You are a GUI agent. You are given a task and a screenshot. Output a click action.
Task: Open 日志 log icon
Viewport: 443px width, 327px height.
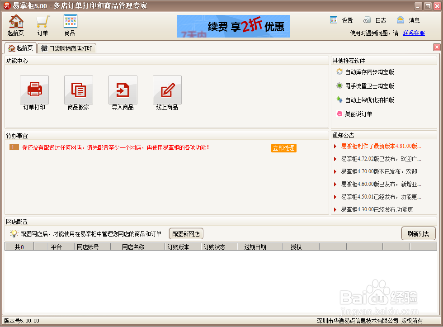[x=367, y=20]
